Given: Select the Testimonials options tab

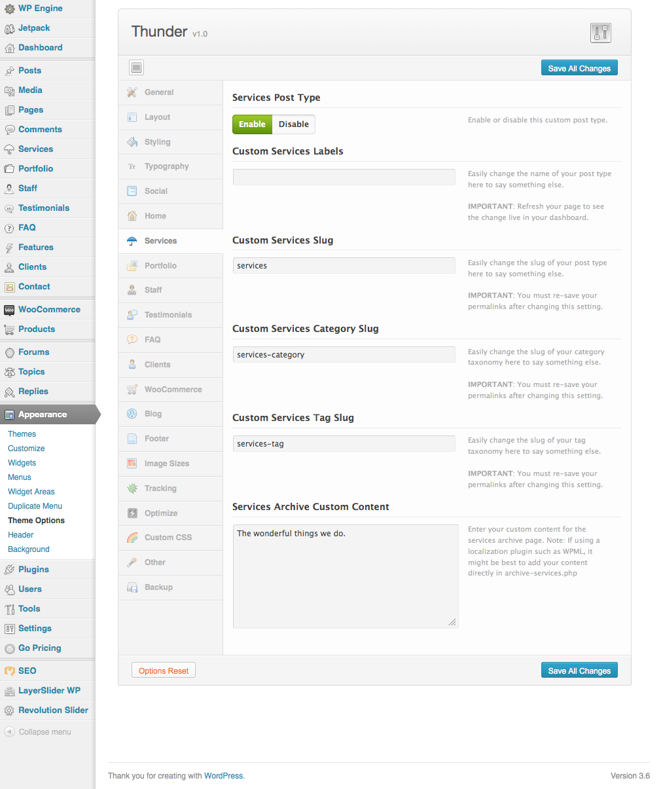Looking at the screenshot, I should (171, 315).
